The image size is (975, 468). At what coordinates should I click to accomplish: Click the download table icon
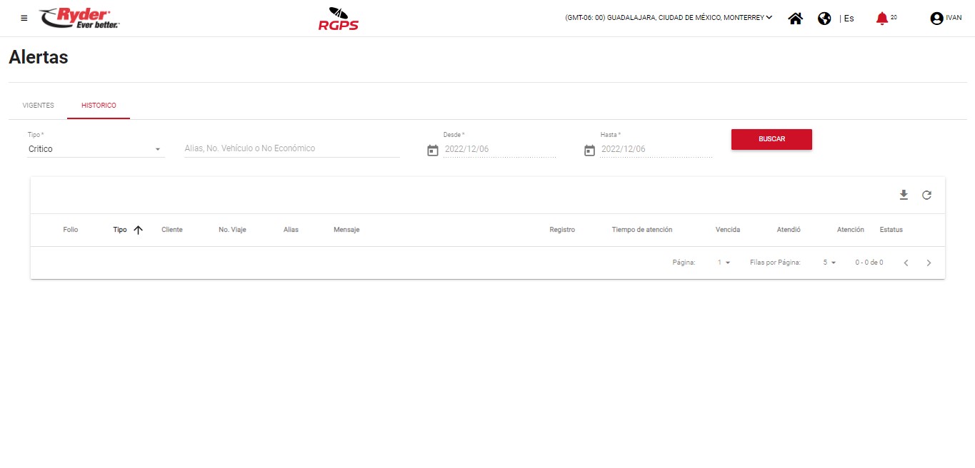904,195
